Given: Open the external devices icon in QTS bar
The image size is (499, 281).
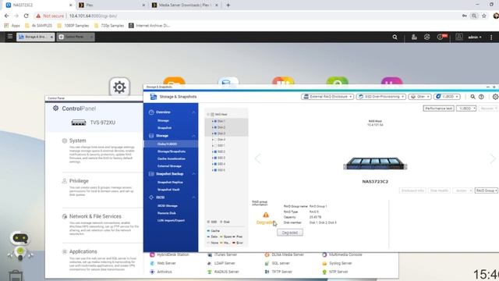Looking at the screenshot, I should coord(426,37).
